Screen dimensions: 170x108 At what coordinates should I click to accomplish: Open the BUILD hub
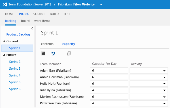(x=54, y=14)
